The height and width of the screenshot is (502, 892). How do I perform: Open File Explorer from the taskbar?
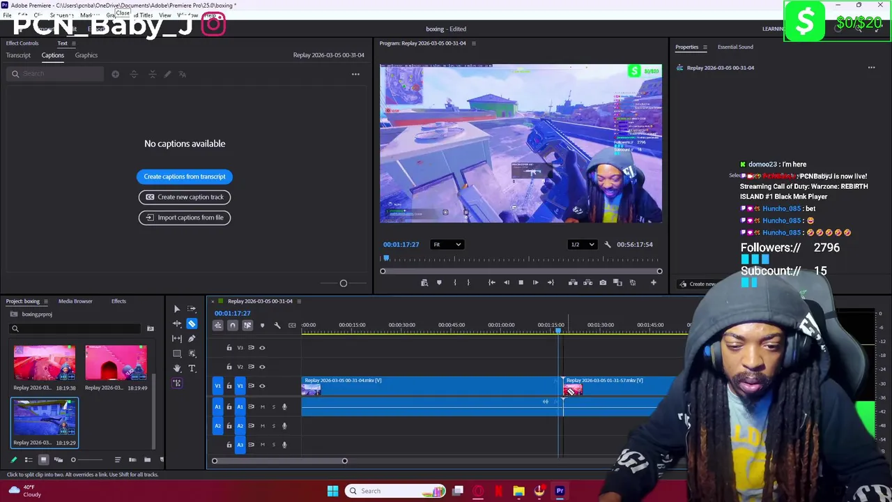[518, 491]
